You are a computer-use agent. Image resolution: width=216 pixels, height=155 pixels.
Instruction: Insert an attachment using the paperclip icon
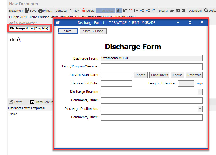click(x=172, y=11)
